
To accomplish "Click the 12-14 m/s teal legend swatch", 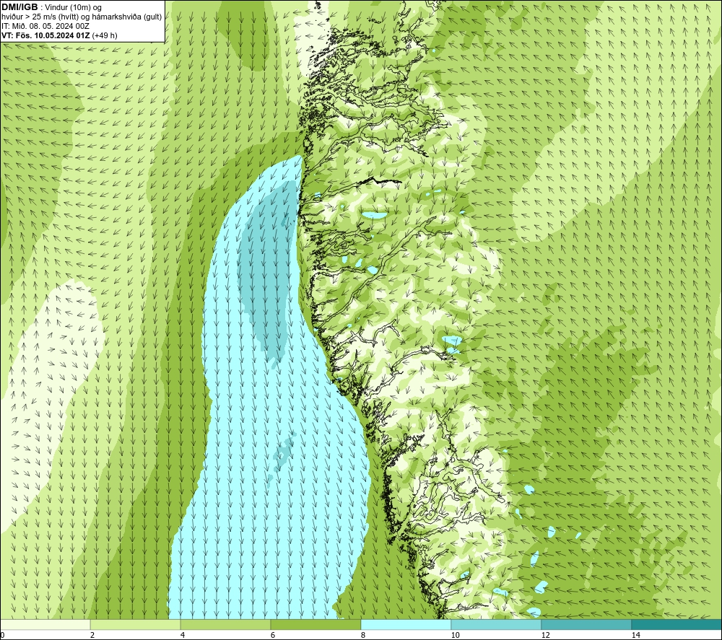I will point(586,625).
